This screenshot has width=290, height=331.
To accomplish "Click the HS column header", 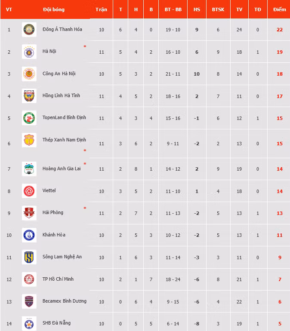I will [197, 9].
